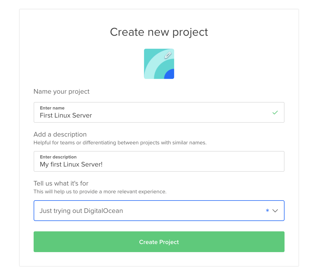Screen dimensions: 315x274
Task: Click the pencil edit icon on project avatar
Action: [x=168, y=55]
